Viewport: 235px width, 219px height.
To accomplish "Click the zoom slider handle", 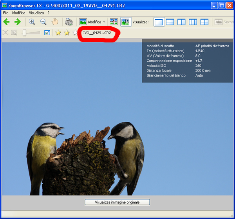I will pyautogui.click(x=24, y=33).
